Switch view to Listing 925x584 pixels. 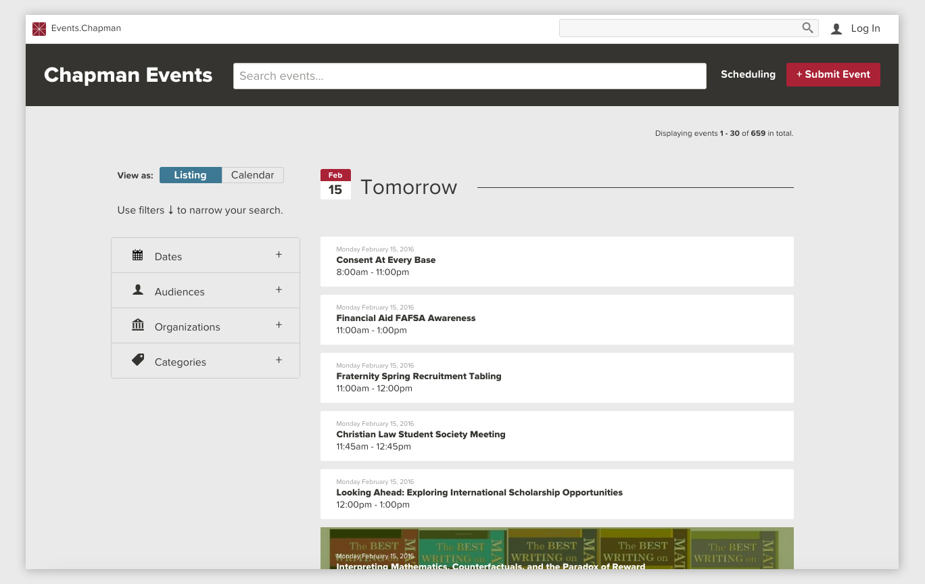190,175
